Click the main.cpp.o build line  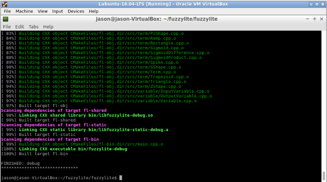(x=82, y=144)
